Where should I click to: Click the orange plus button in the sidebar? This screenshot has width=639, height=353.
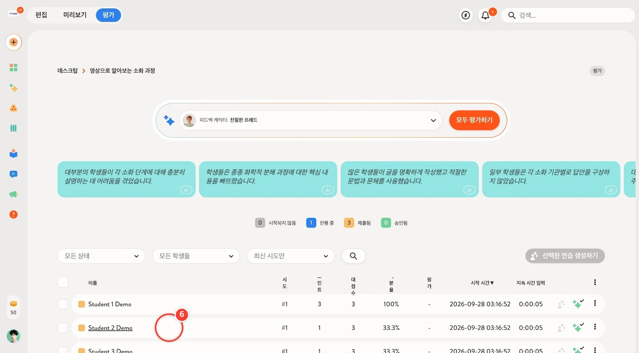[x=14, y=42]
